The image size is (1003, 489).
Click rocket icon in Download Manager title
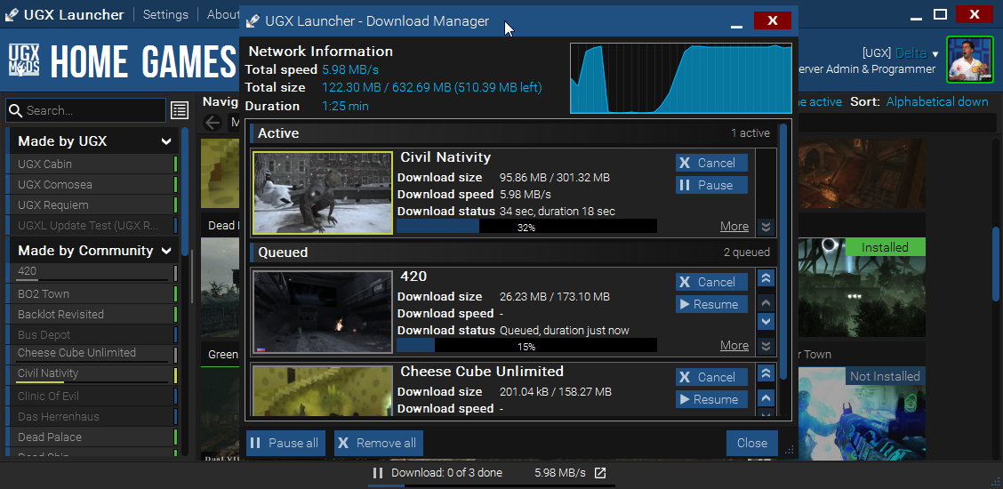253,21
